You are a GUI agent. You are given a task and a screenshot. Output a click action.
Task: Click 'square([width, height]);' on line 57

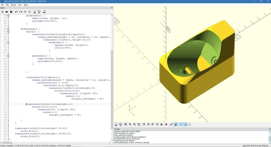71,45
